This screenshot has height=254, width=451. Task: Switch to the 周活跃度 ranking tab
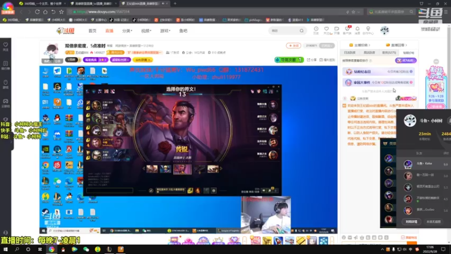(x=369, y=52)
